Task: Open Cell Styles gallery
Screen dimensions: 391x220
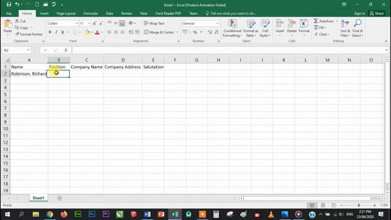Action: (x=265, y=28)
